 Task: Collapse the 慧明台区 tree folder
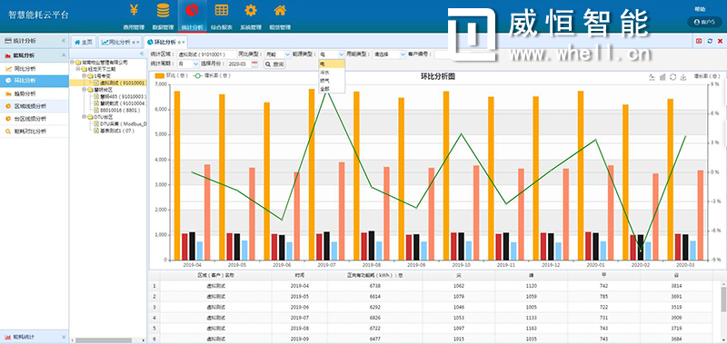click(x=84, y=89)
